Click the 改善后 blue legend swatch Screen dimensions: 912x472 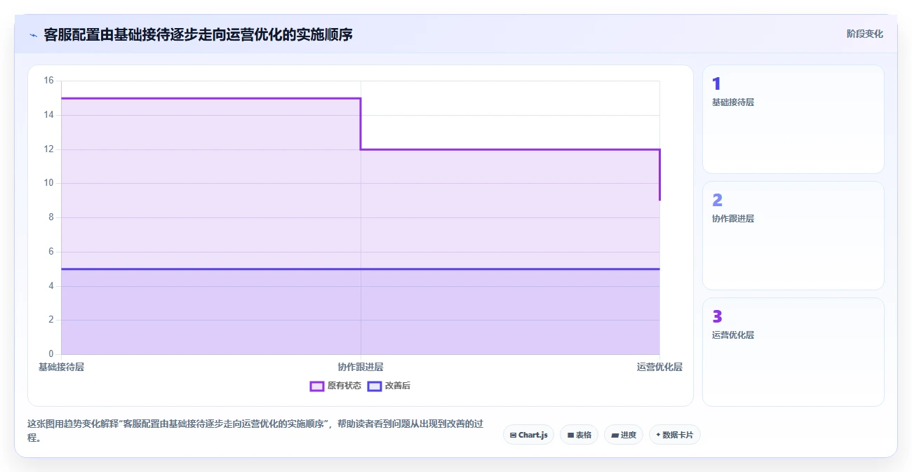coord(375,386)
